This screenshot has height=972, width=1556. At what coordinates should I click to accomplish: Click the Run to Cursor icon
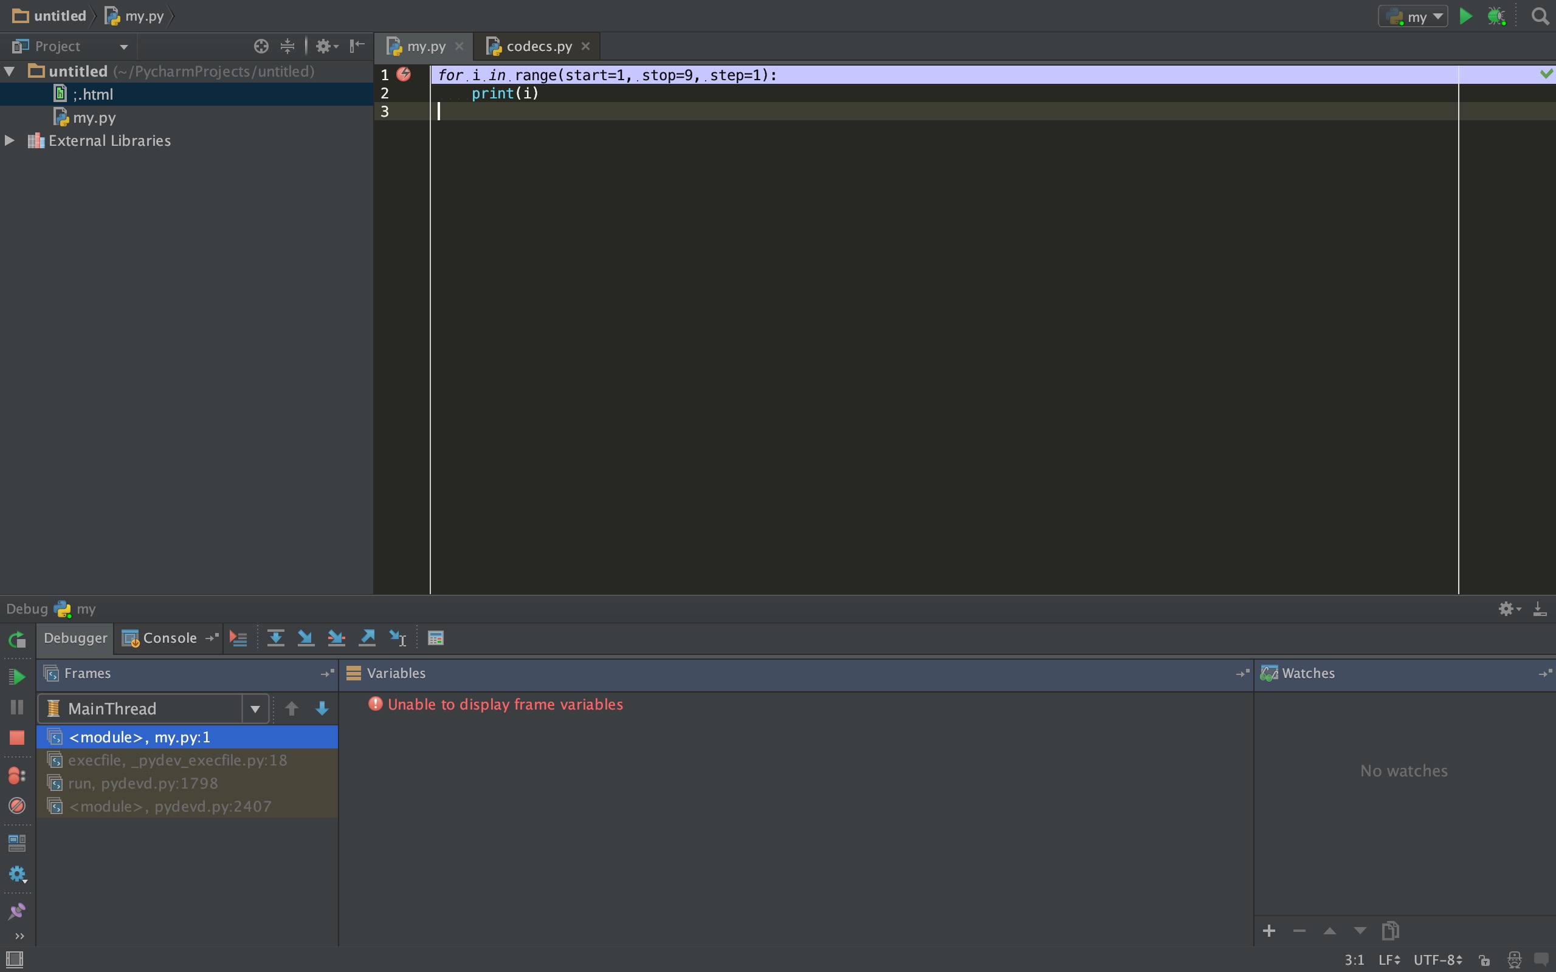(x=398, y=638)
